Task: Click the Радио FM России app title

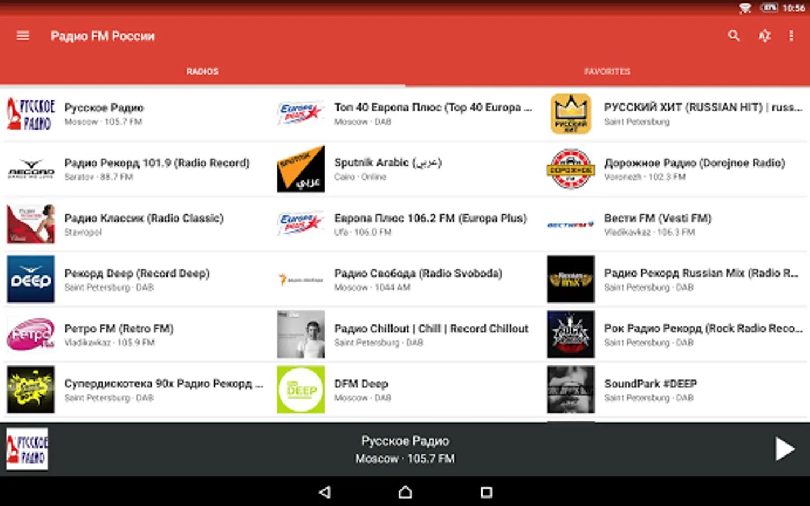Action: click(x=102, y=36)
